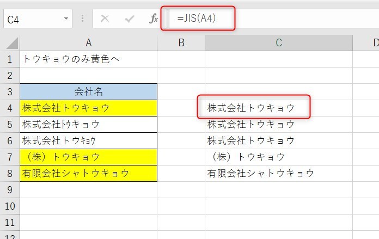Select column C header
This screenshot has width=379, height=239.
279,43
